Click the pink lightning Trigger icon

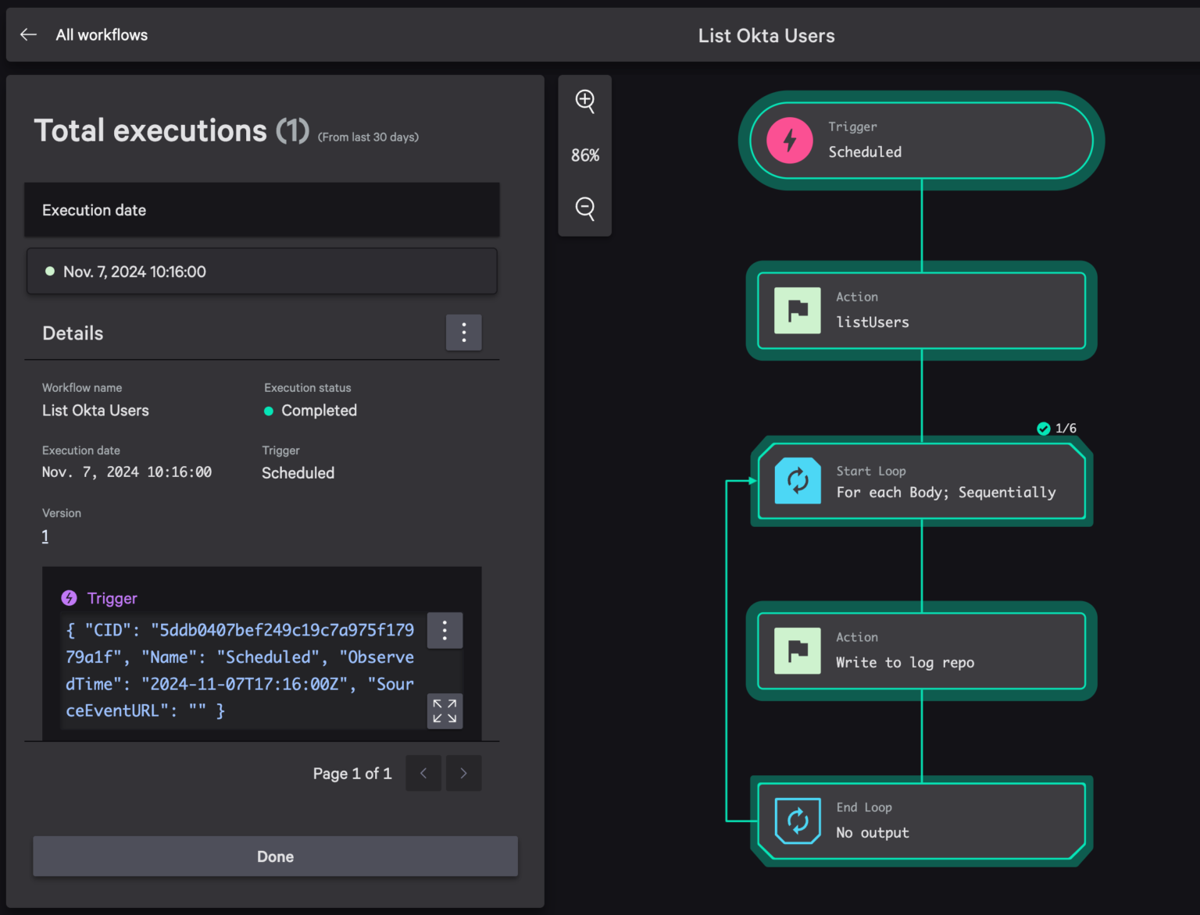[x=790, y=141]
